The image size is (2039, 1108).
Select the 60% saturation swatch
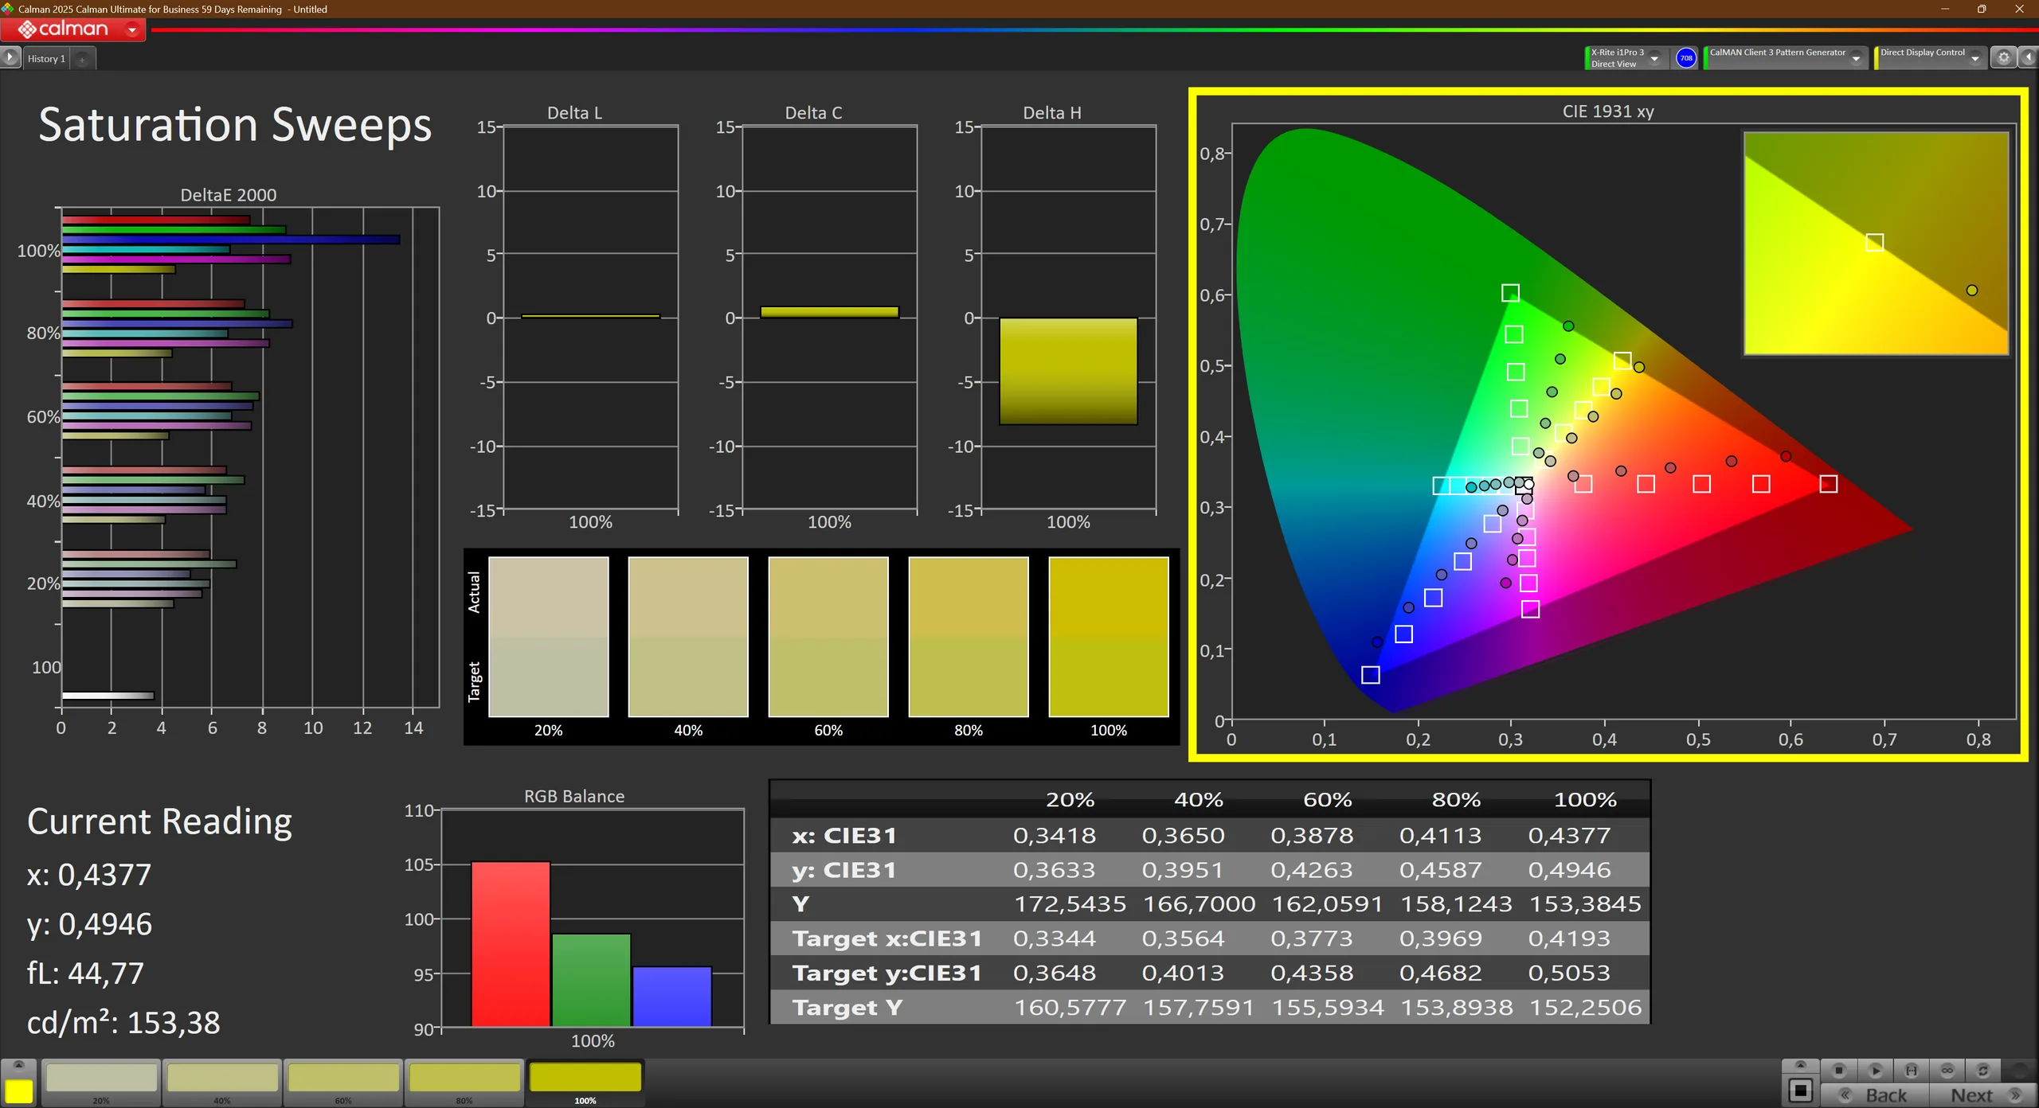point(343,1079)
